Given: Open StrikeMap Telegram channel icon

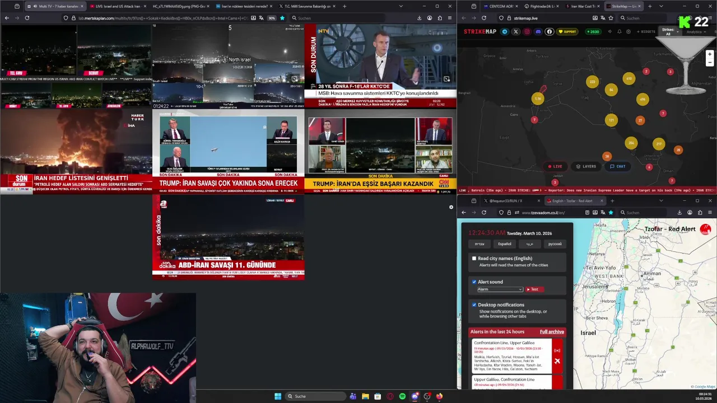Looking at the screenshot, I should coord(504,32).
